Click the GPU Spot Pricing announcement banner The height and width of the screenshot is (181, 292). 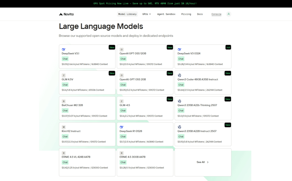point(145,3)
